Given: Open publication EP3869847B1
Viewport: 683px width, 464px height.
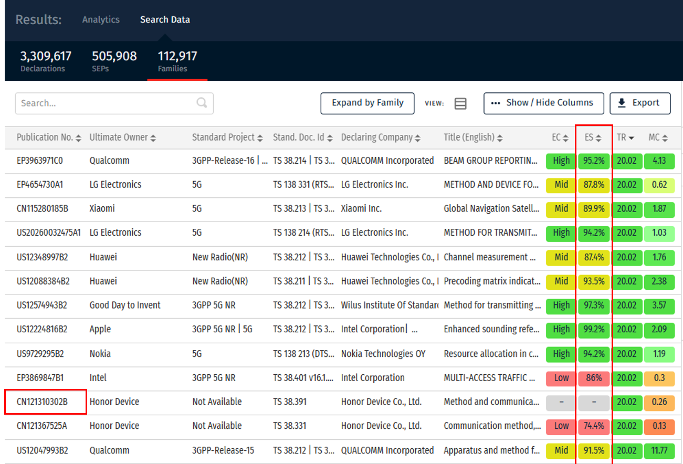Looking at the screenshot, I should [39, 378].
